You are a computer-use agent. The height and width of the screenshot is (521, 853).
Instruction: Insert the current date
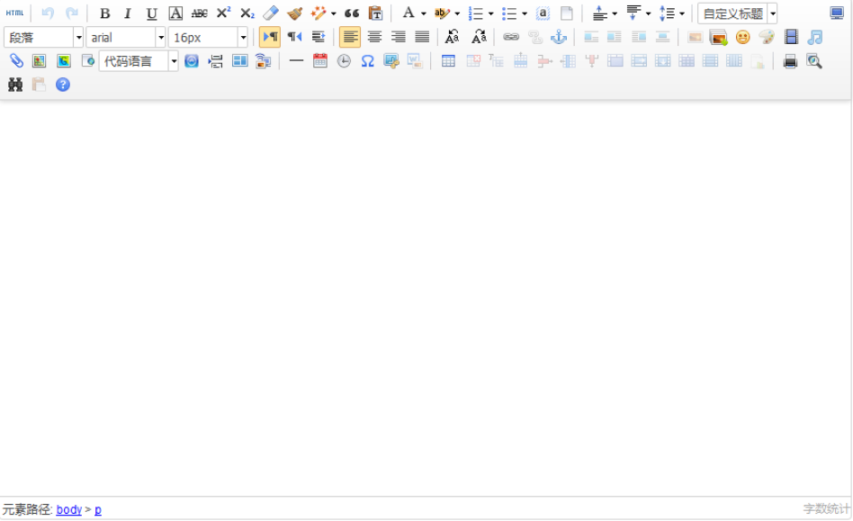(x=320, y=61)
